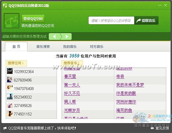
Task: Open the 音乐搜索 tab
Action: [43, 47]
